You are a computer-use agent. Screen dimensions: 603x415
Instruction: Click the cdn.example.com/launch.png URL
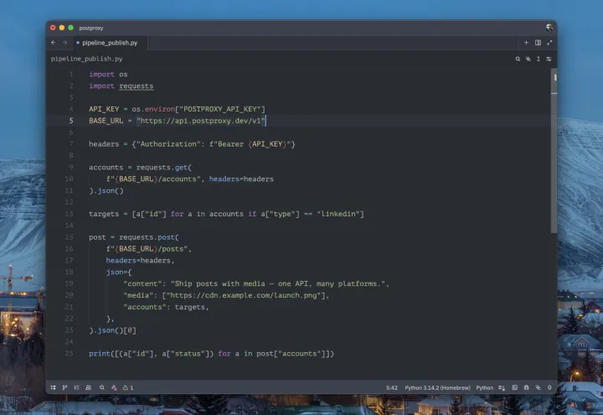coord(244,296)
